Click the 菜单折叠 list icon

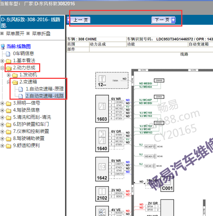(x=28, y=33)
